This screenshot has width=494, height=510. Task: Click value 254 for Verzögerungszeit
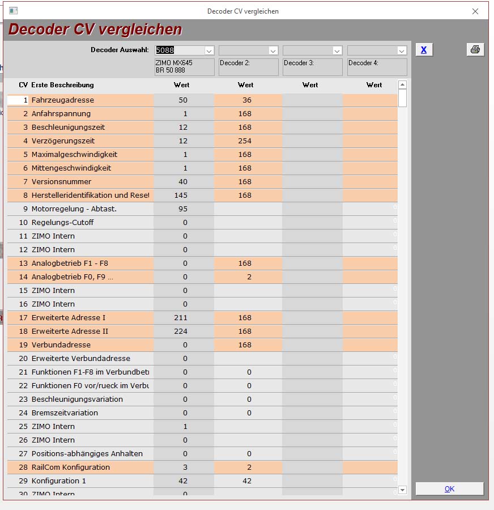pos(245,141)
